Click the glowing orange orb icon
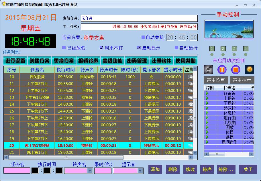 pyautogui.click(x=249, y=70)
